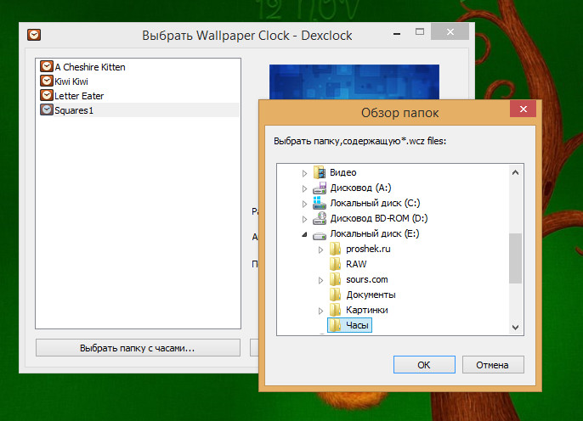Confirm folder selection with OK
Image resolution: width=583 pixels, height=421 pixels.
pos(424,365)
